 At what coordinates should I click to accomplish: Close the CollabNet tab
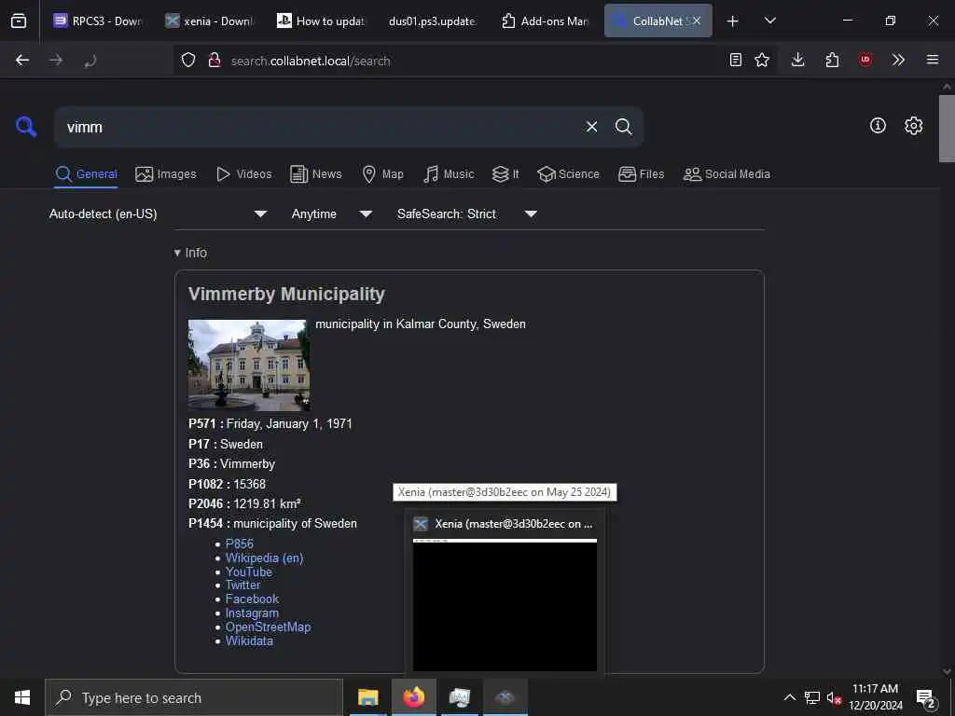[697, 21]
